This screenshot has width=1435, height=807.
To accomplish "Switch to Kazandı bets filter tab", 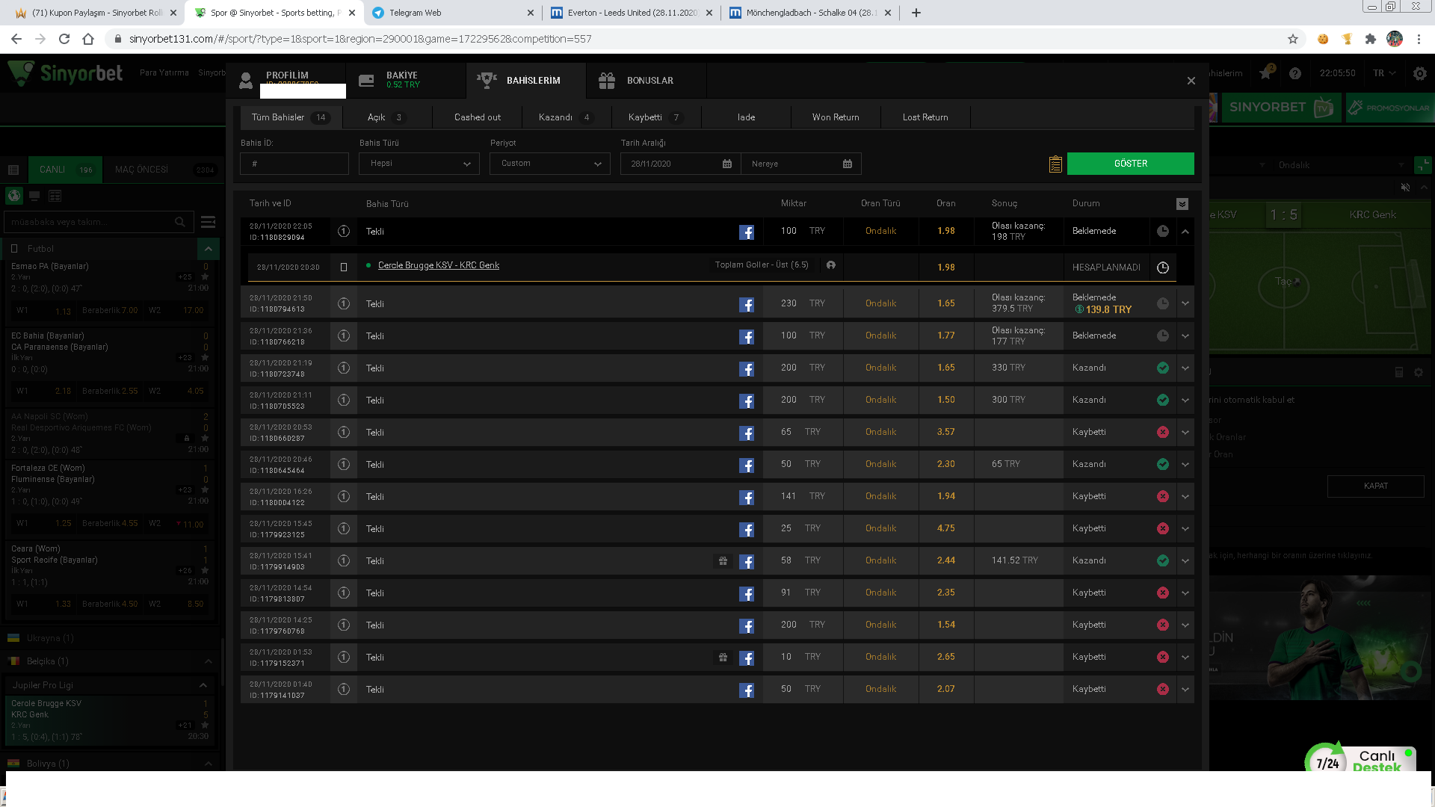I will coord(567,117).
